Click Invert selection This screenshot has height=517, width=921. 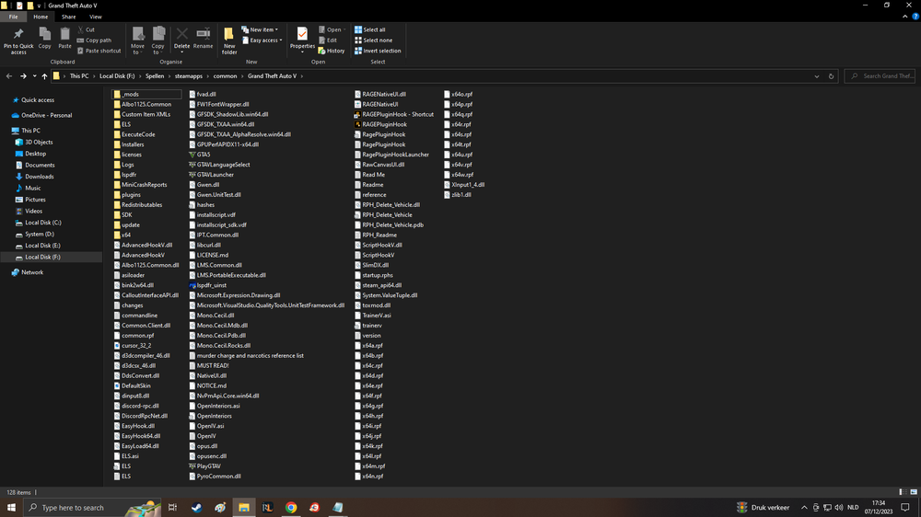tap(378, 51)
